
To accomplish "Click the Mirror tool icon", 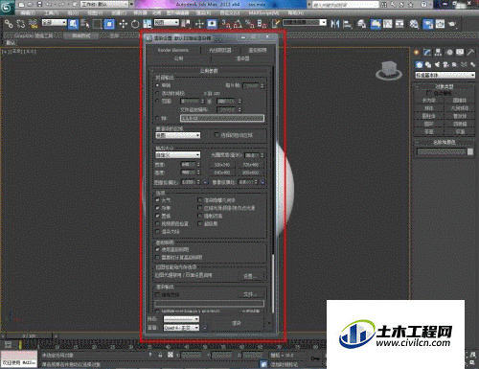I will (335, 24).
